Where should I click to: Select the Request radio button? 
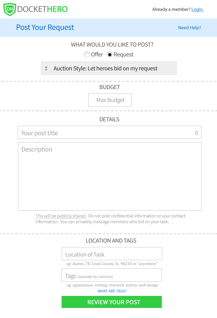110,55
